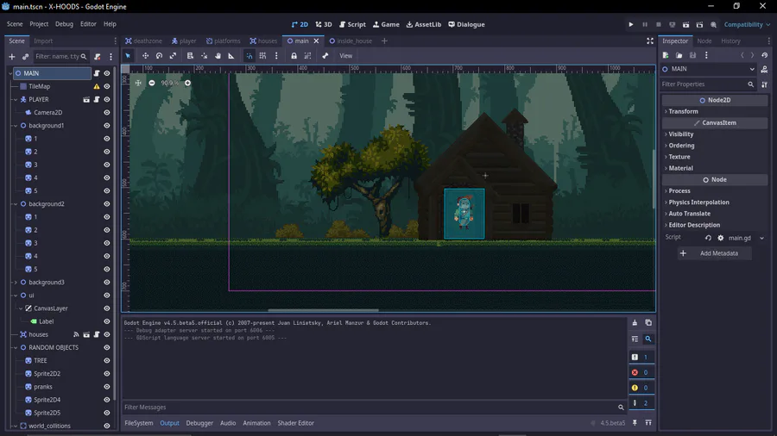The width and height of the screenshot is (777, 436).
Task: Stop the running project
Action: [x=659, y=24]
